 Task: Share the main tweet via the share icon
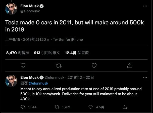pyautogui.click(x=130, y=65)
